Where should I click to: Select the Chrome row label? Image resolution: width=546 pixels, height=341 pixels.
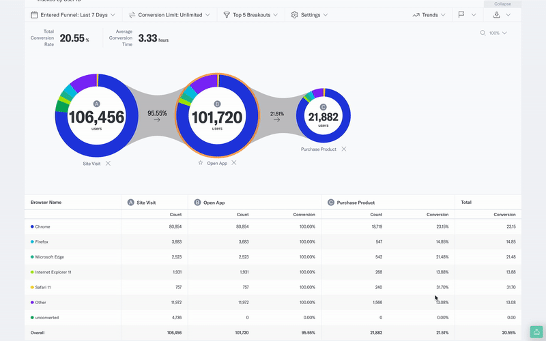click(42, 226)
